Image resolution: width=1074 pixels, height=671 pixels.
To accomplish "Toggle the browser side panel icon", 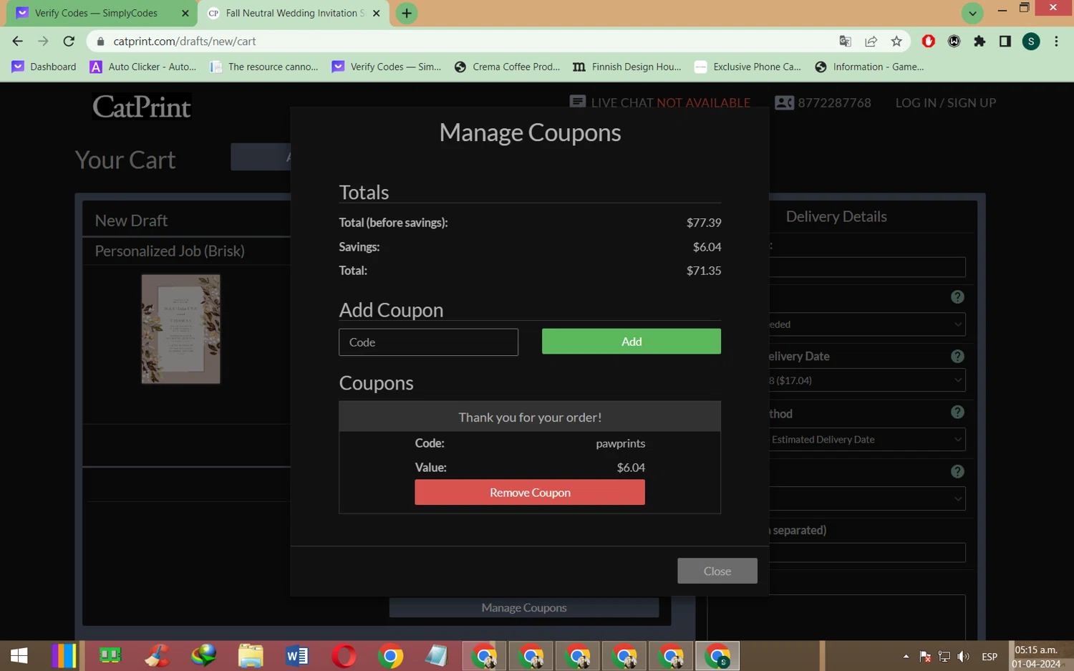I will 1005,42.
